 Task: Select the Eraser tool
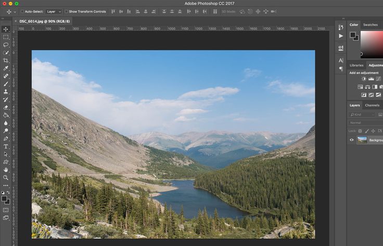(6, 107)
